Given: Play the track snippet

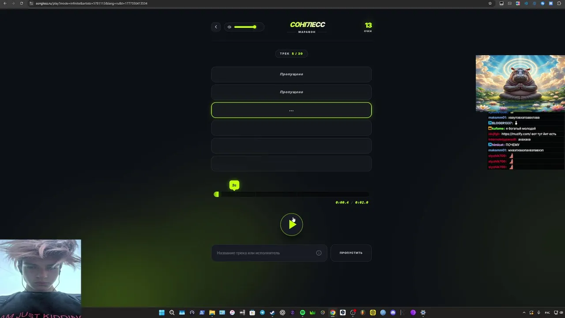Looking at the screenshot, I should (291, 224).
